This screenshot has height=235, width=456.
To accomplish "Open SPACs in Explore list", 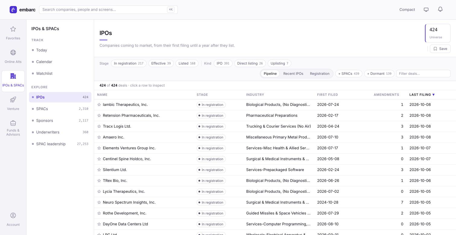I will [x=60, y=109].
